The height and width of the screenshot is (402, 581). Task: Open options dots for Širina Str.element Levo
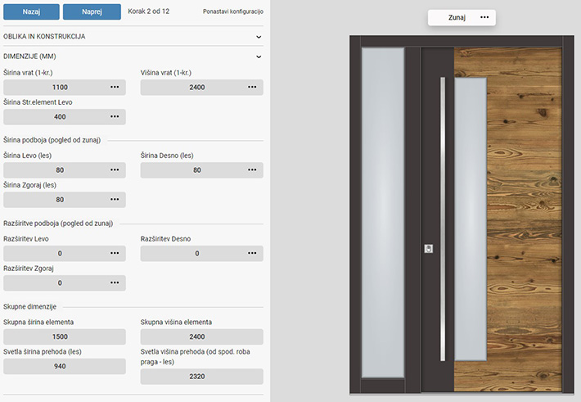tap(115, 117)
